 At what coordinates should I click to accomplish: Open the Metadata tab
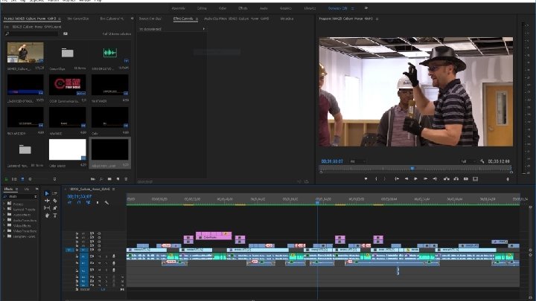click(x=287, y=19)
